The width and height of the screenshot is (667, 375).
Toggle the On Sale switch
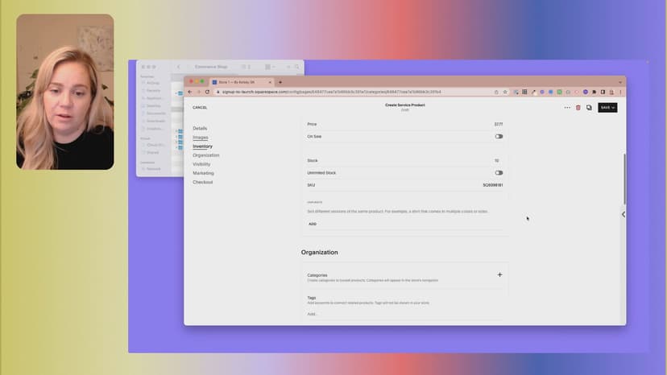click(499, 136)
